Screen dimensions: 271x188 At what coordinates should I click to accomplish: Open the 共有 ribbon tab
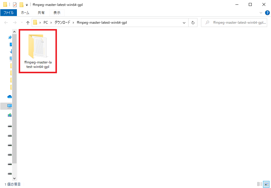pos(41,13)
